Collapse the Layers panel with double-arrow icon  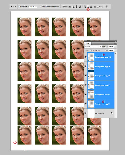pos(116,41)
